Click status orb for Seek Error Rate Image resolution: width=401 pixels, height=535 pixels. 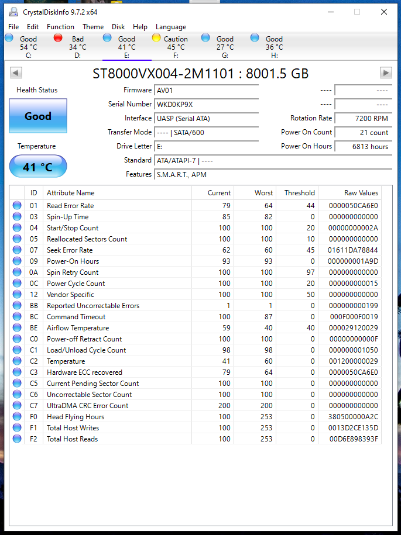[x=17, y=250]
